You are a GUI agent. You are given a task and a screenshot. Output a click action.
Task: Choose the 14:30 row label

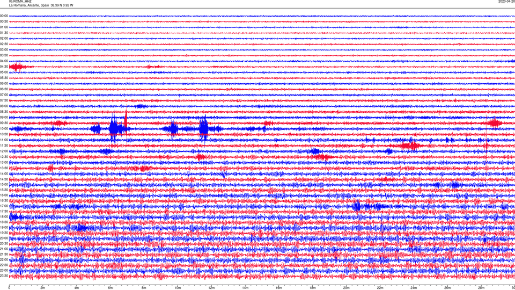[4, 179]
